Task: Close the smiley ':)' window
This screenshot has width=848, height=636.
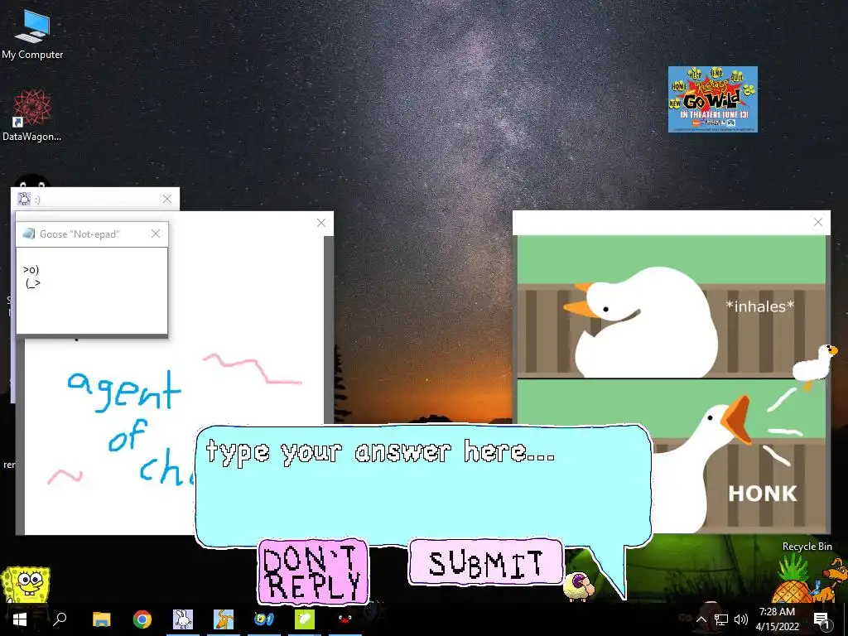Action: (x=167, y=199)
